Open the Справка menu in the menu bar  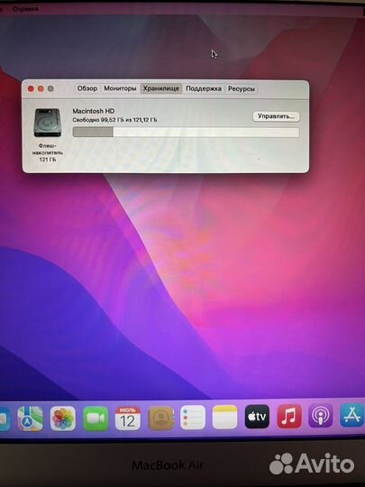(x=25, y=9)
